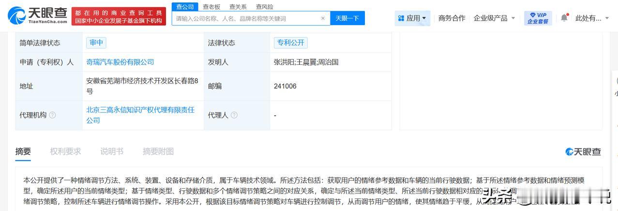Switch to the 摘要 tab
The height and width of the screenshot is (211, 618).
pyautogui.click(x=23, y=151)
